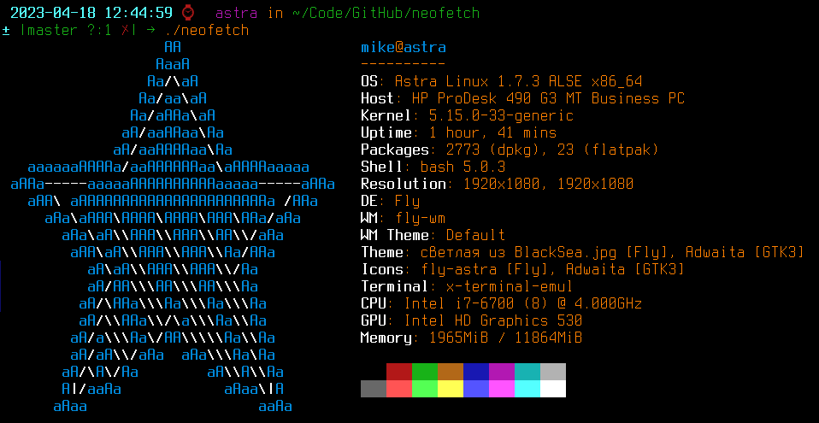819x423 pixels.
Task: Click the typed command ./neofetch
Action: 206,30
